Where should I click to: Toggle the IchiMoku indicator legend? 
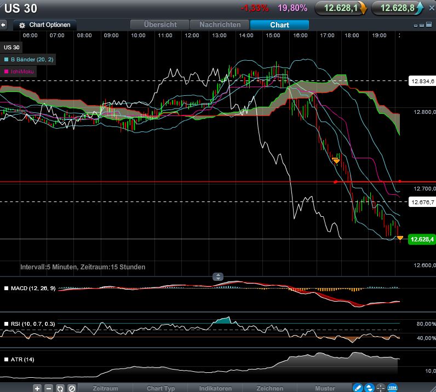coord(19,72)
